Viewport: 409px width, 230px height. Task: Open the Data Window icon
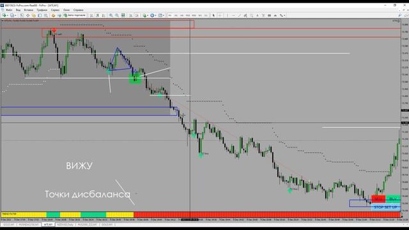27,15
